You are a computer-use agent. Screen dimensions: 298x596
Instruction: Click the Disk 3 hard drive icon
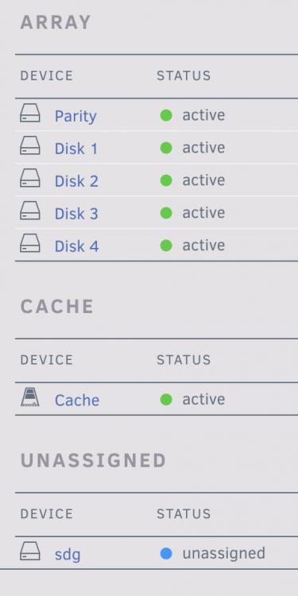tap(30, 211)
